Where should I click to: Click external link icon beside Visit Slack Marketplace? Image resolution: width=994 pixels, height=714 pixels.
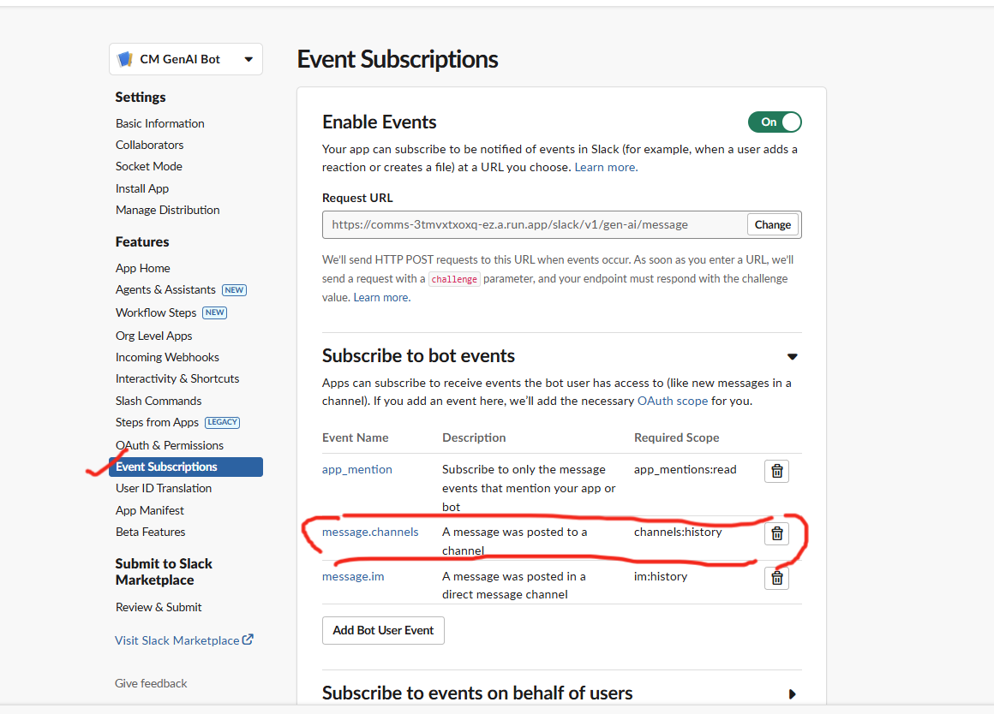(x=248, y=640)
